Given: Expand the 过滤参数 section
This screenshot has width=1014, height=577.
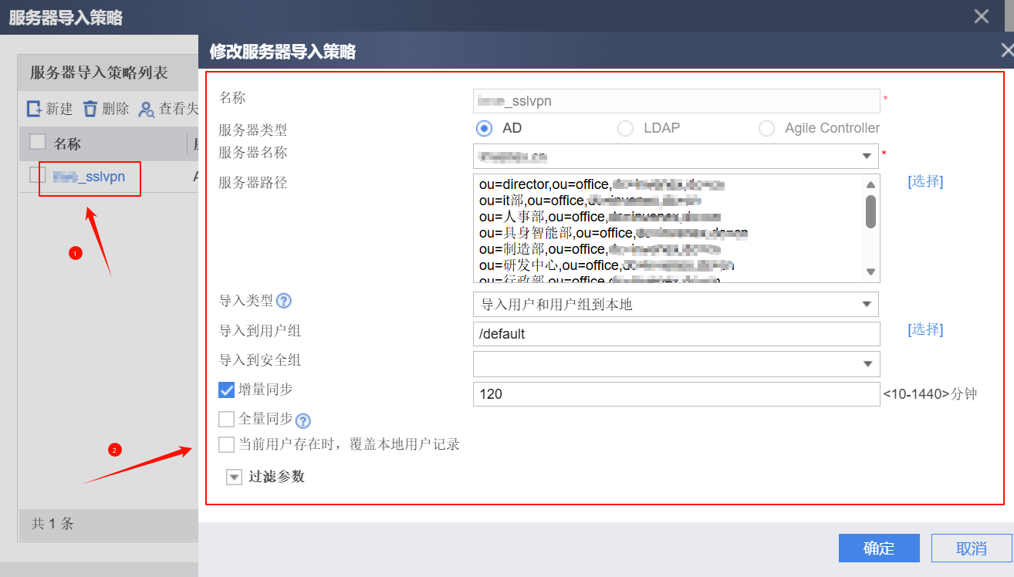Looking at the screenshot, I should (235, 477).
